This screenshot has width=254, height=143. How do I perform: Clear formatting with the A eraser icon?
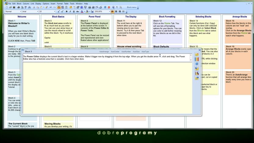(x=92, y=12)
